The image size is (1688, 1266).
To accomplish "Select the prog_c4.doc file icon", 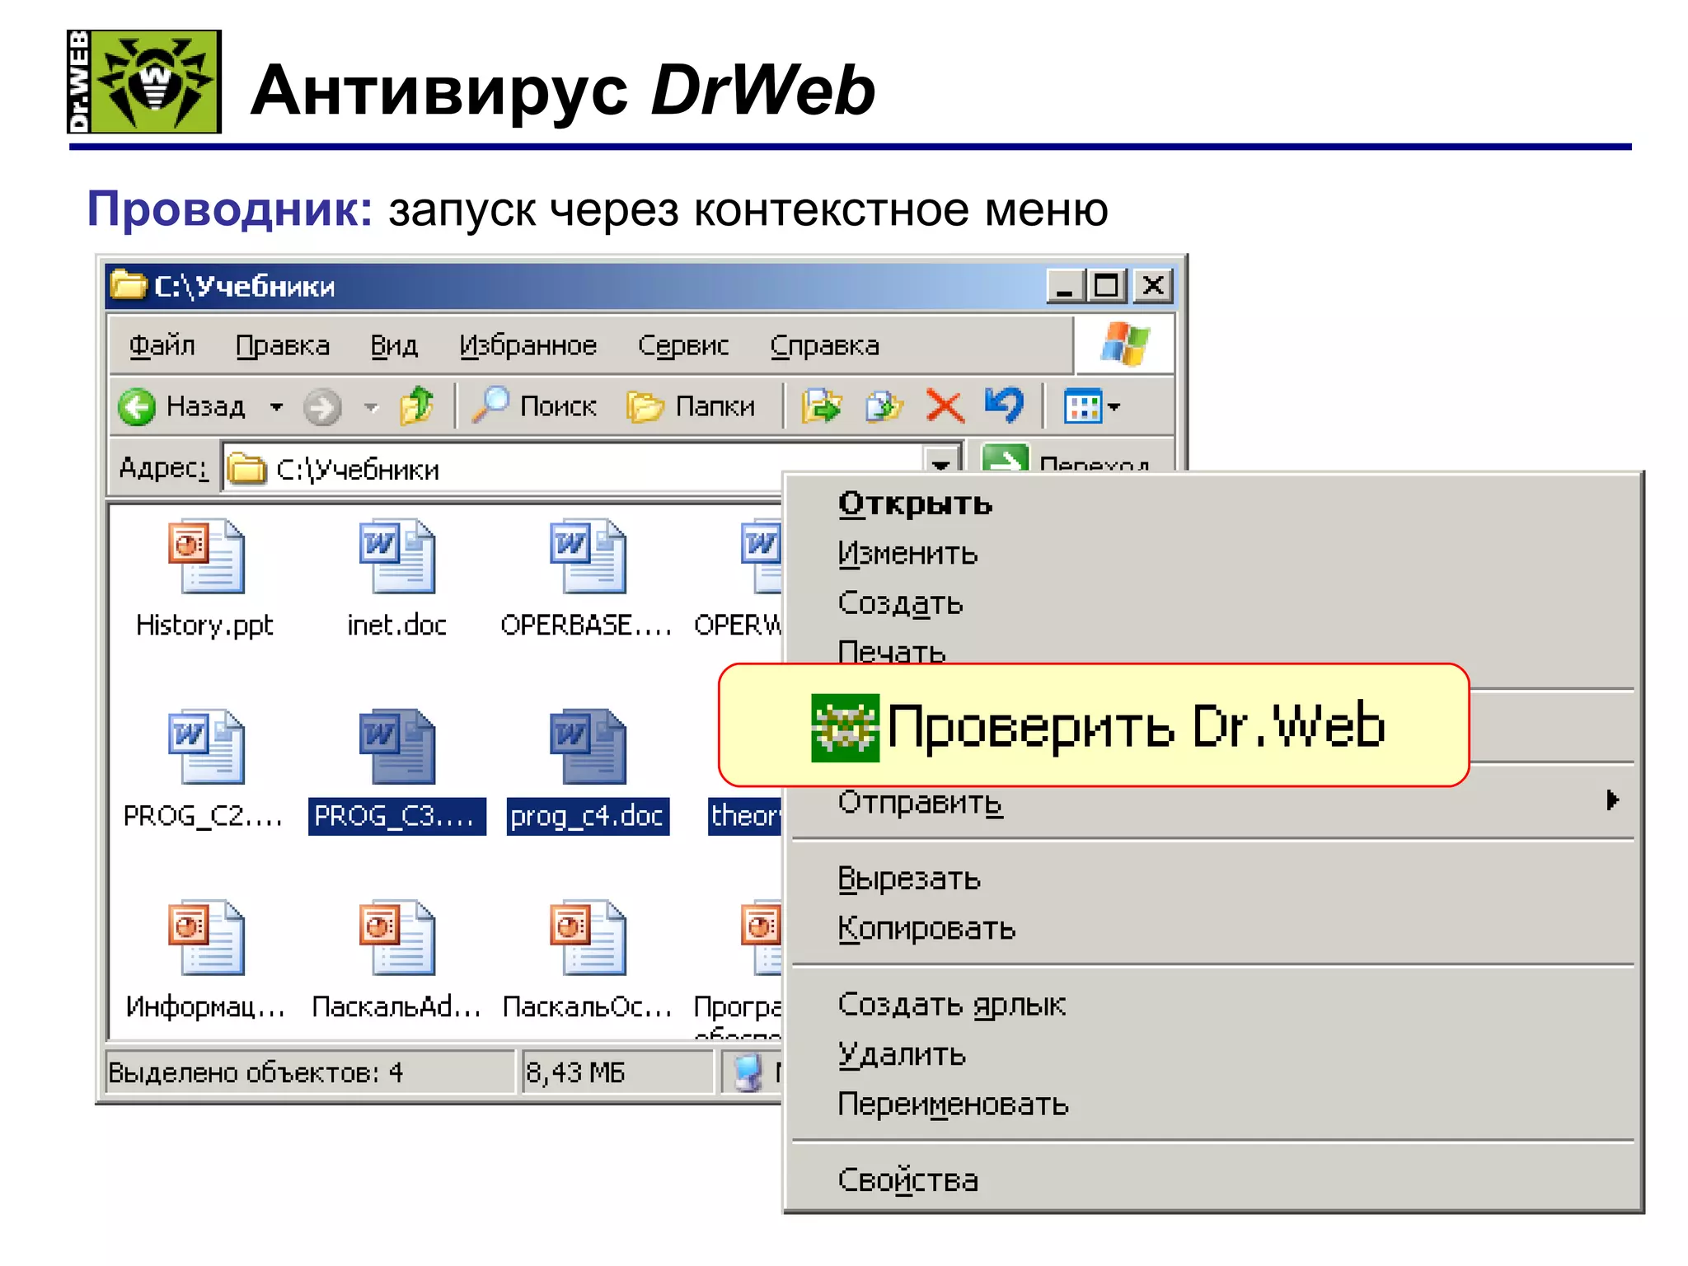I will (x=588, y=747).
